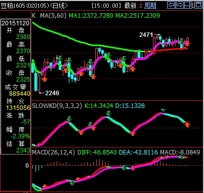Click the green sell arrow above SLOWKD peak near 2471
This screenshot has width=204, height=193.
pos(163,110)
